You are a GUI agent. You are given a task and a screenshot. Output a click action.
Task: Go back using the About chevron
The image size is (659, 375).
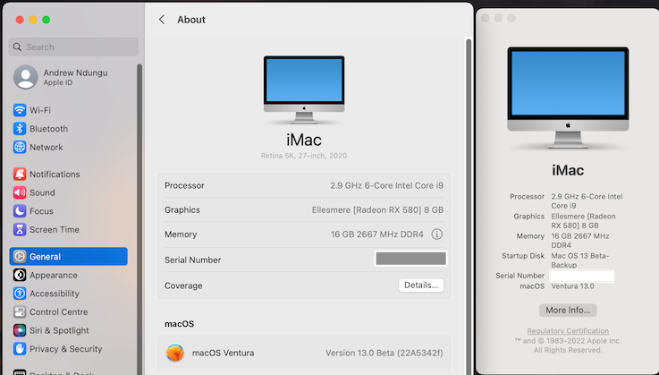(x=162, y=20)
